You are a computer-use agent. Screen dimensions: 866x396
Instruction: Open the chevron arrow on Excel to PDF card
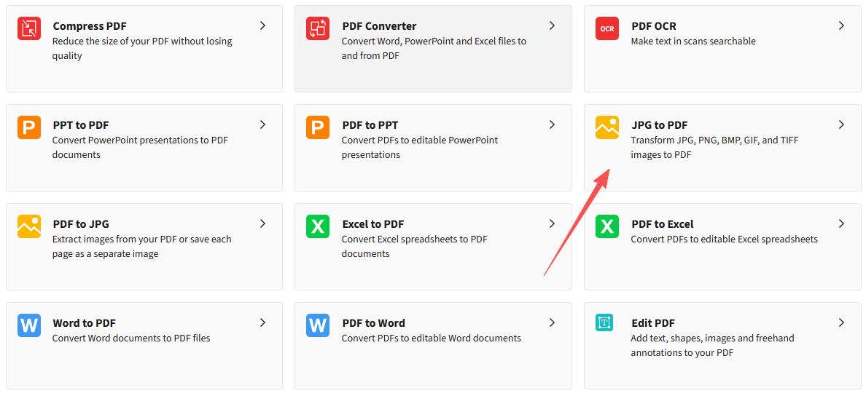click(552, 223)
